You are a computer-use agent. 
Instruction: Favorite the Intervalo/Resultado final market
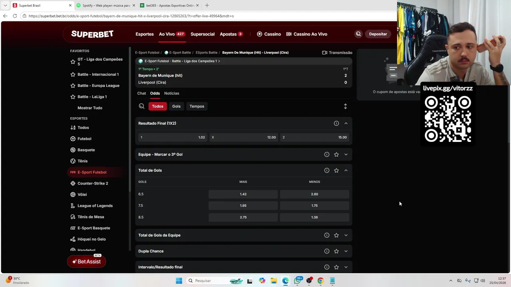[x=336, y=267]
